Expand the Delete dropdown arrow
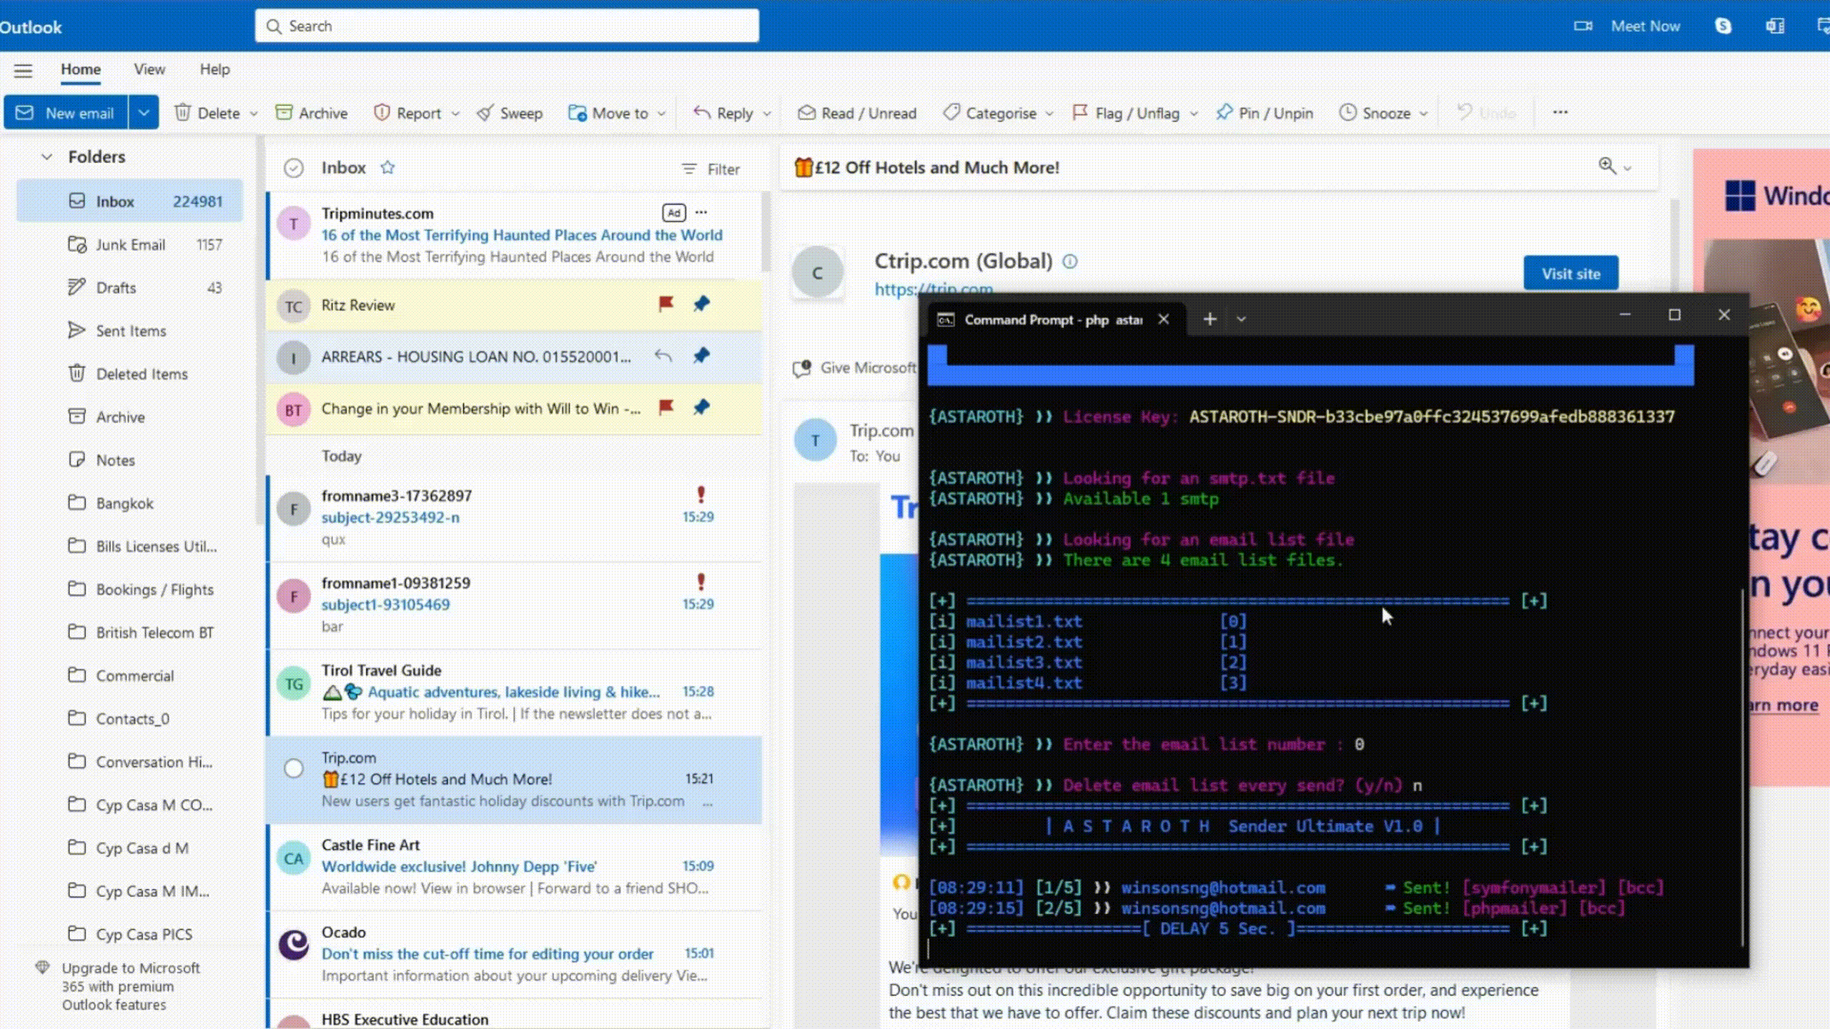Screen dimensions: 1830x1029 254,114
